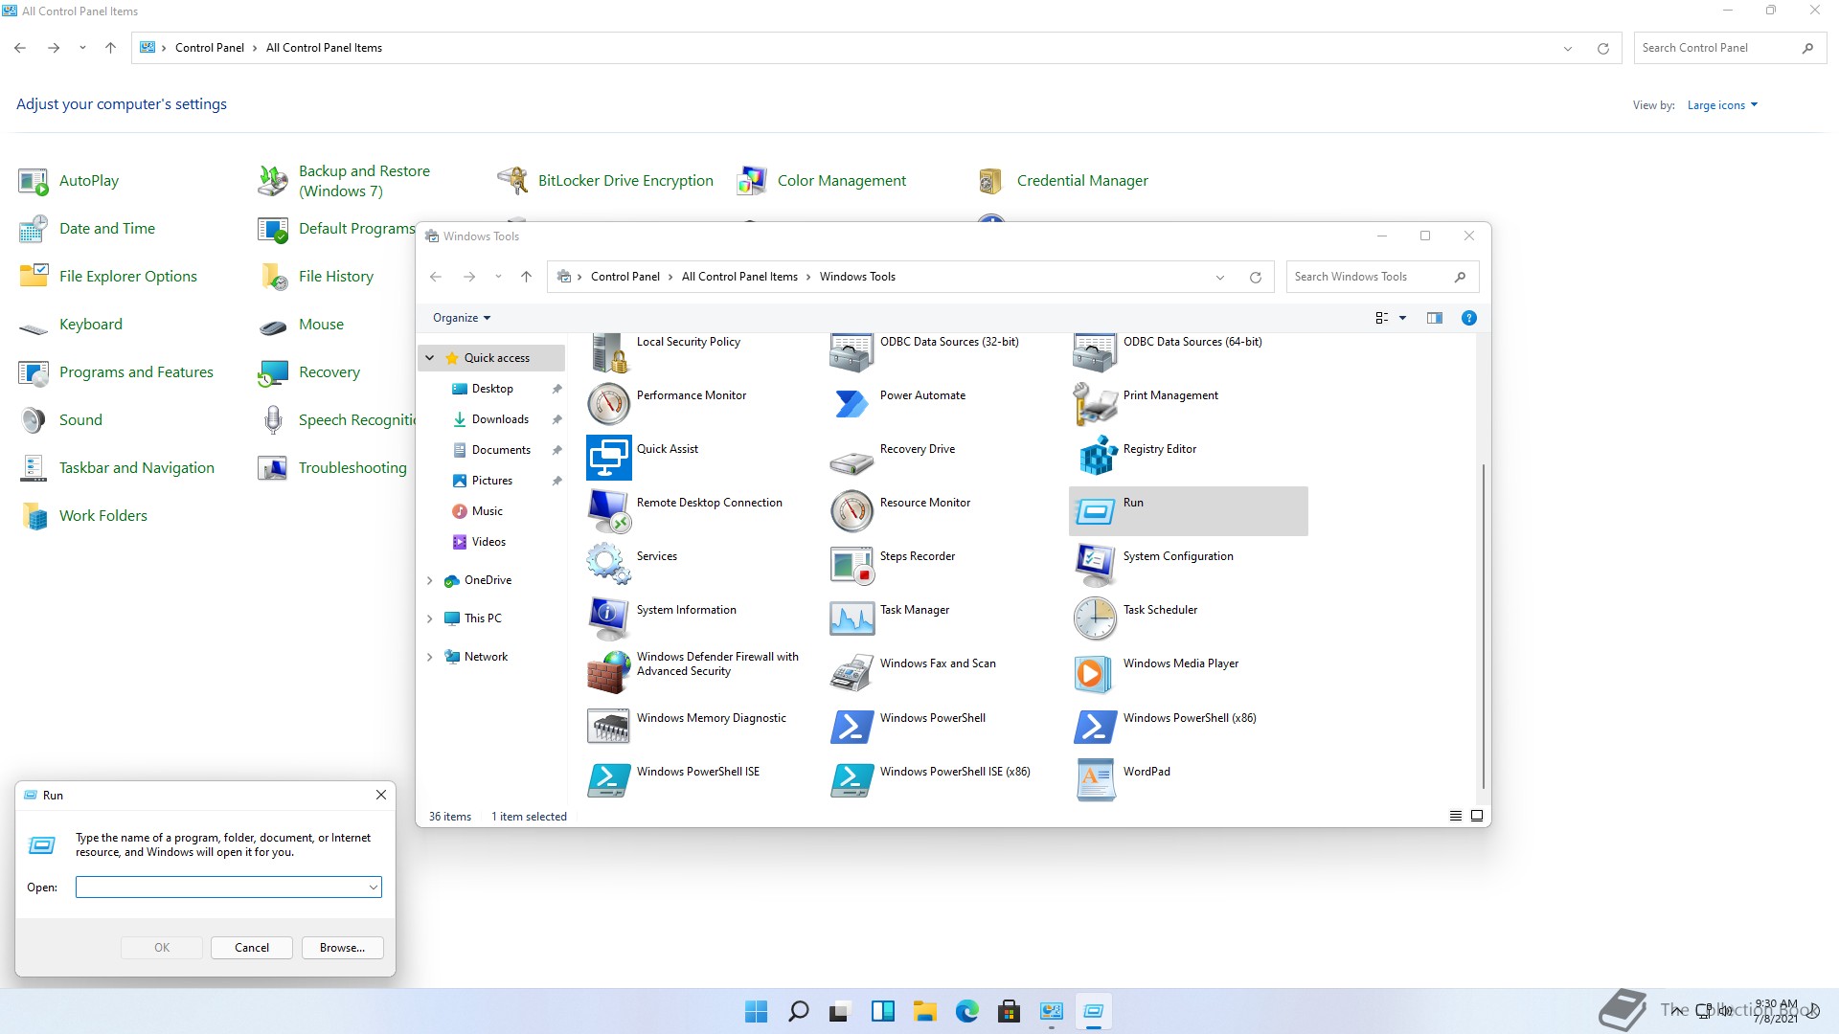1839x1034 pixels.
Task: Open Taskbar and Navigation link
Action: [x=136, y=467]
